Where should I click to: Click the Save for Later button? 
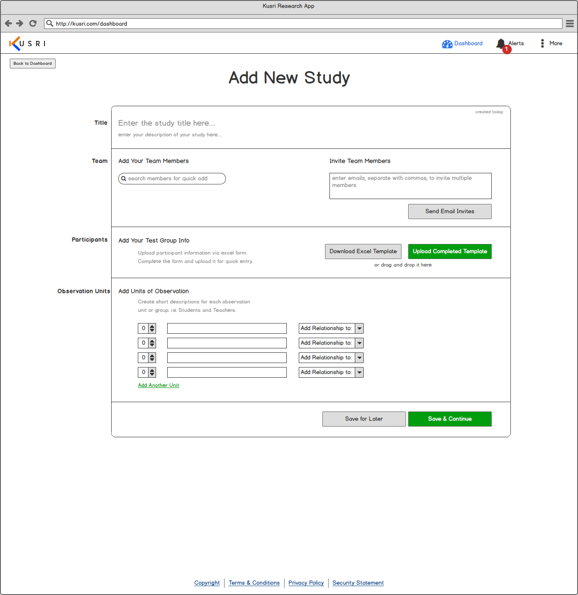pos(364,419)
